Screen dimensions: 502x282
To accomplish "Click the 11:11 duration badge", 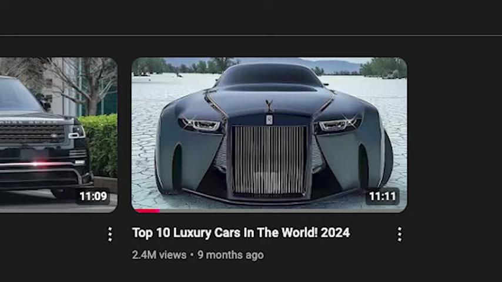I will (x=383, y=196).
